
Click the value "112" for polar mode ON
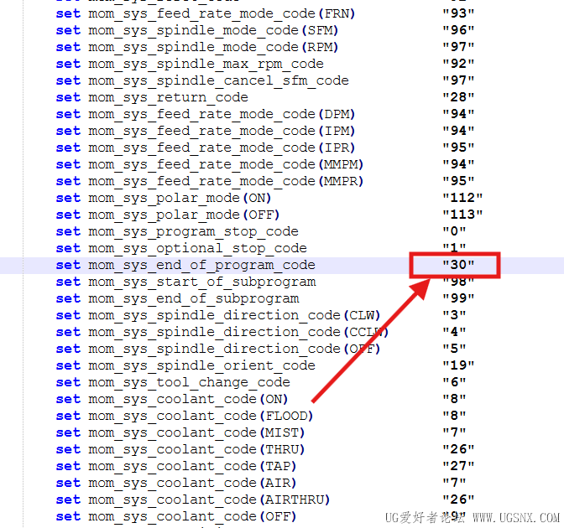462,198
